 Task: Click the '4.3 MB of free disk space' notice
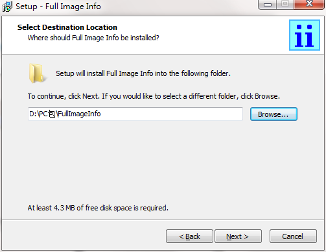click(x=98, y=208)
